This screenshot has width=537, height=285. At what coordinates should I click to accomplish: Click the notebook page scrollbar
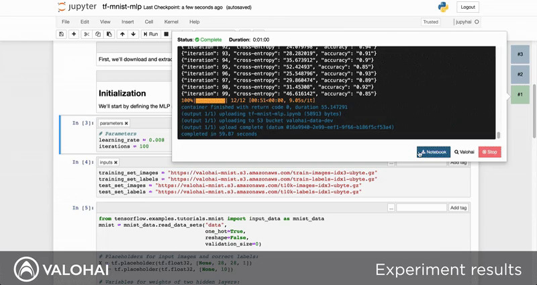click(535, 110)
